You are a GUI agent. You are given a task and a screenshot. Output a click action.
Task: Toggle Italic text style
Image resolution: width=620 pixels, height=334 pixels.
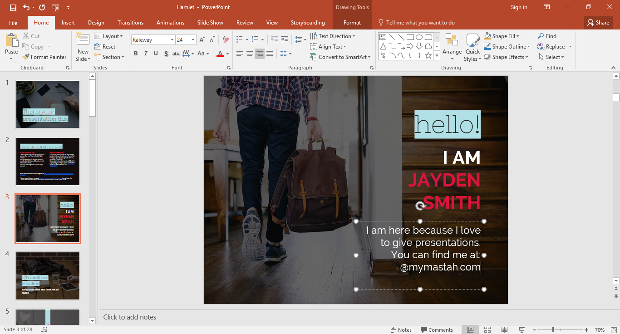146,54
